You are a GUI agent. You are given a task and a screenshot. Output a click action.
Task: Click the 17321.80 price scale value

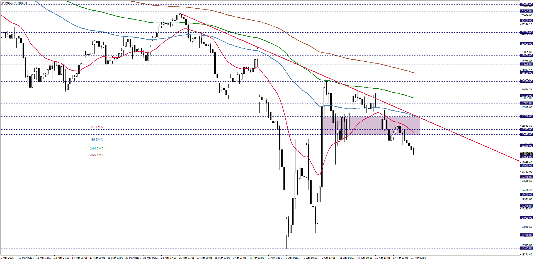526,199
